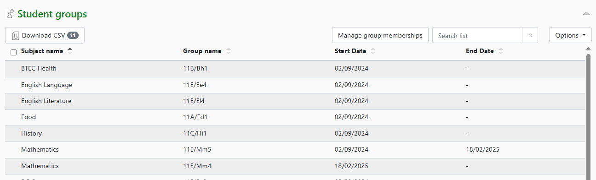596x180 pixels.
Task: Click group name 11A/Fd1
Action: (x=195, y=117)
